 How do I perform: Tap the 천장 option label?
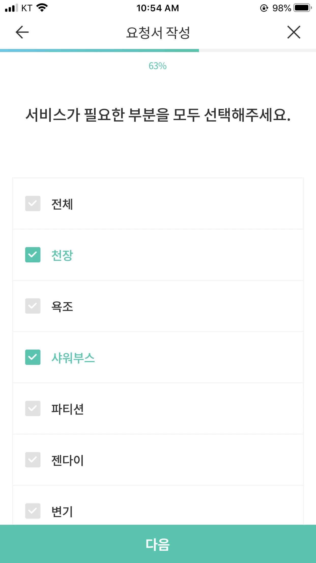62,255
